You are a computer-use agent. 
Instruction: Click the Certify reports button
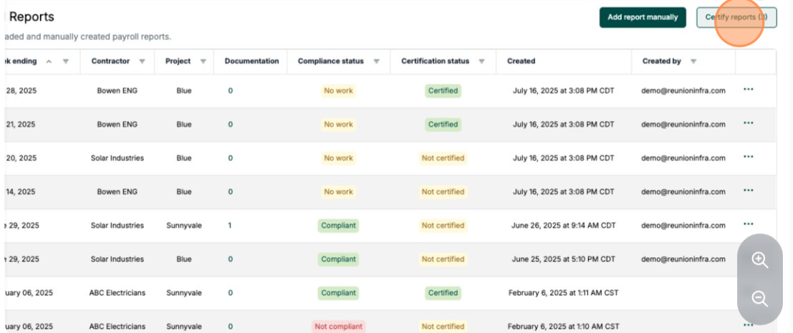(736, 17)
